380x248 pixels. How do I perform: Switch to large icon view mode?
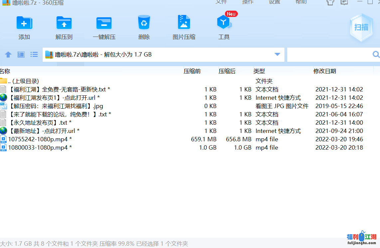(21, 54)
